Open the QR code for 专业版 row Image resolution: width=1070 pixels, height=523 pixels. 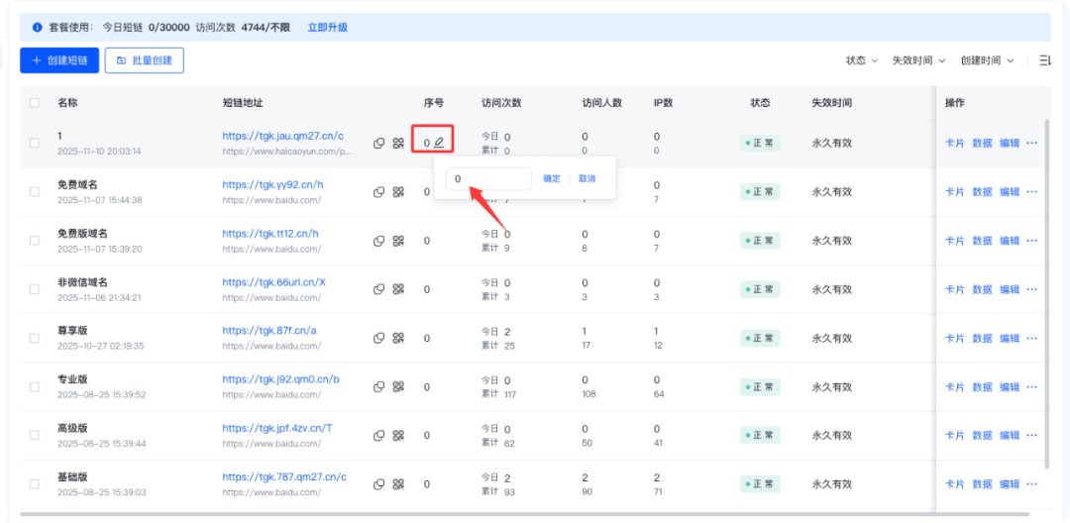[x=398, y=386]
